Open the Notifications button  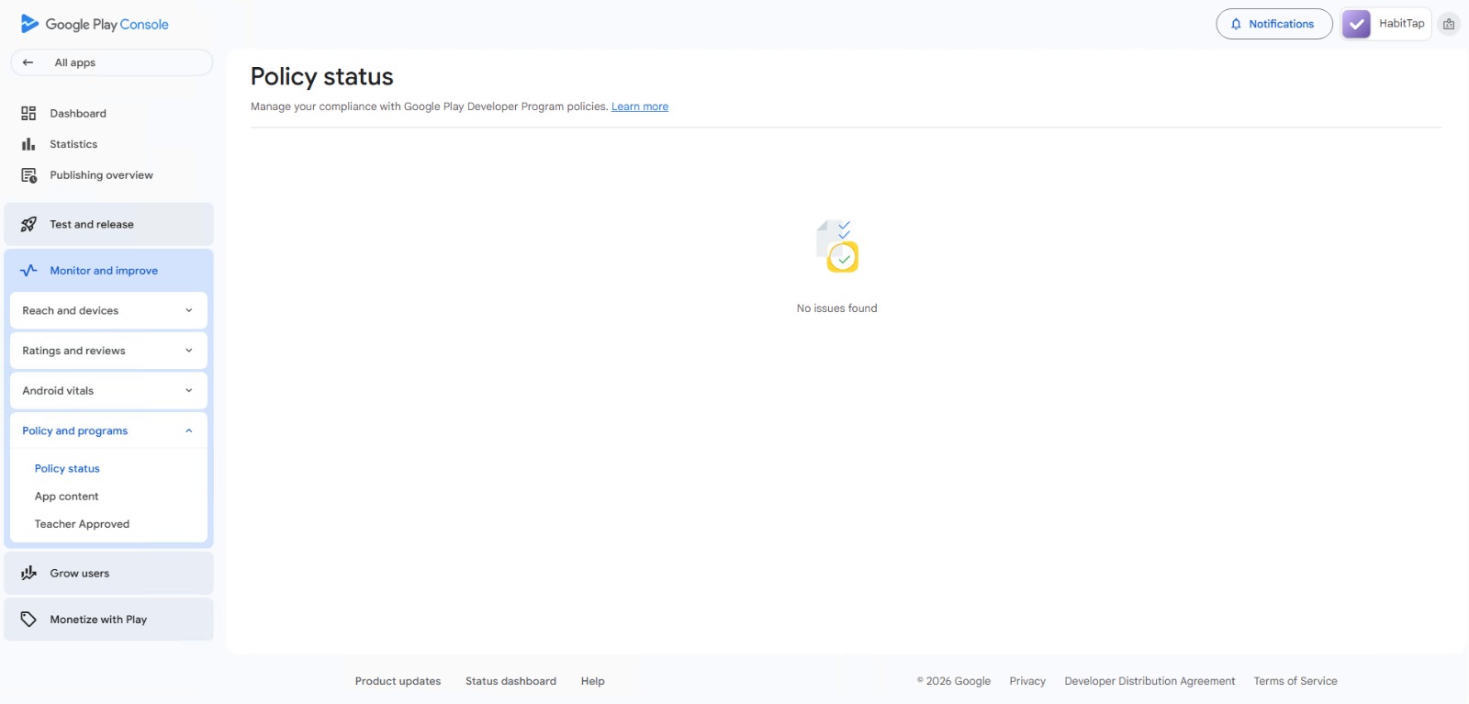[1274, 24]
